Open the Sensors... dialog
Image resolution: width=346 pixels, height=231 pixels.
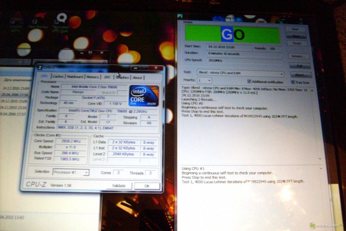tap(299, 57)
